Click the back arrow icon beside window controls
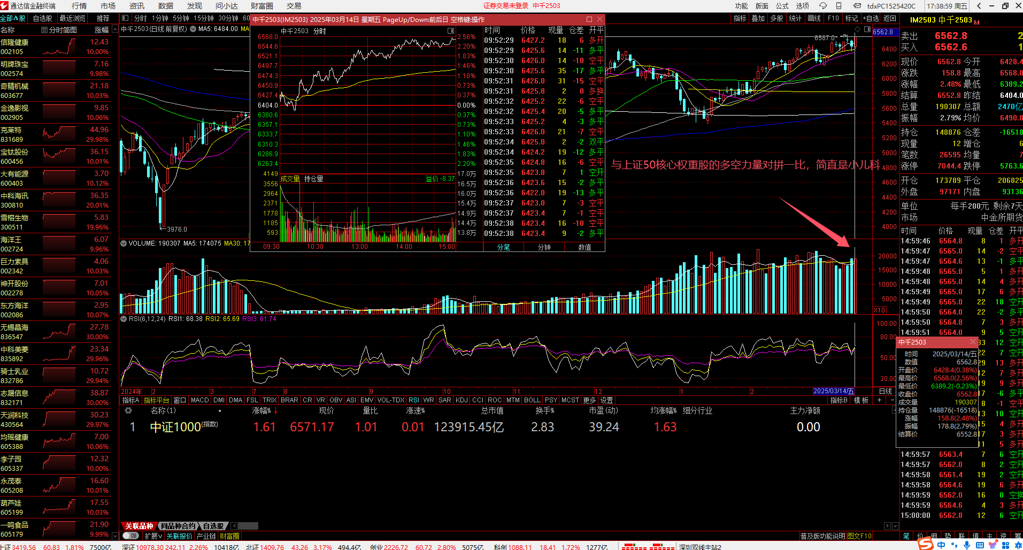This screenshot has width=1023, height=550. coord(979,6)
